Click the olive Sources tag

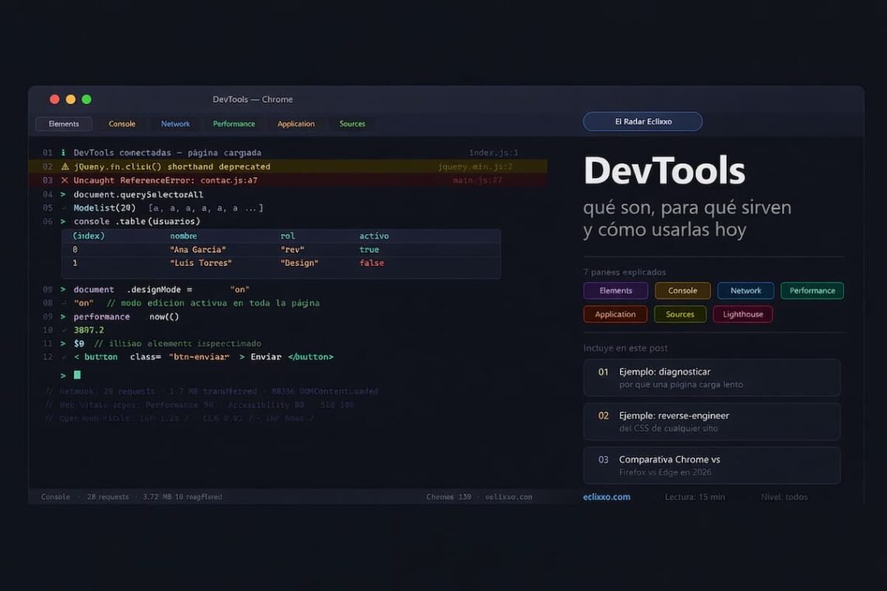tap(680, 314)
